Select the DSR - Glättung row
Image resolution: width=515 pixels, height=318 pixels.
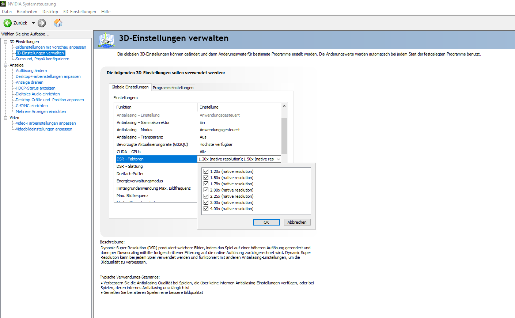click(x=156, y=166)
